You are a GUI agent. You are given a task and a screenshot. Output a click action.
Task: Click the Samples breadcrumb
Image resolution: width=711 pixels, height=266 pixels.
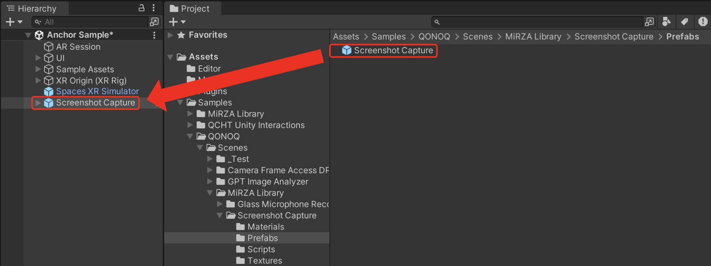pyautogui.click(x=389, y=37)
